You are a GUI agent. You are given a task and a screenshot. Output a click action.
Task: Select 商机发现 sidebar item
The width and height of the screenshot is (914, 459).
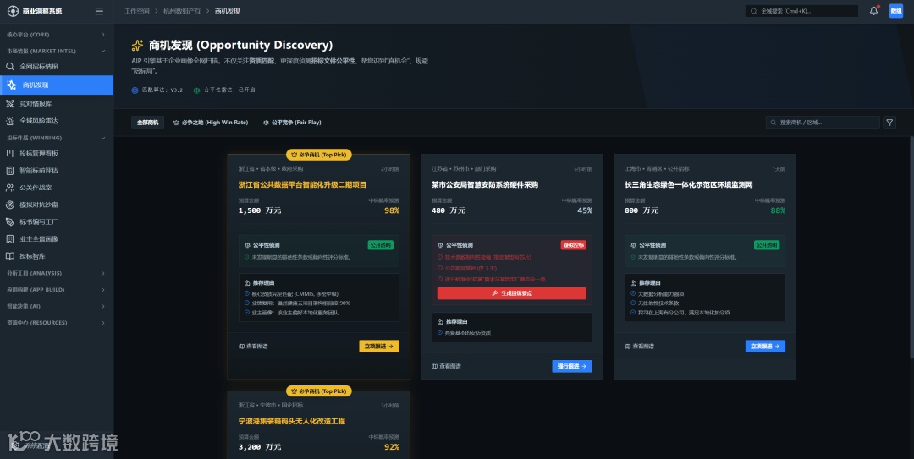click(x=57, y=85)
